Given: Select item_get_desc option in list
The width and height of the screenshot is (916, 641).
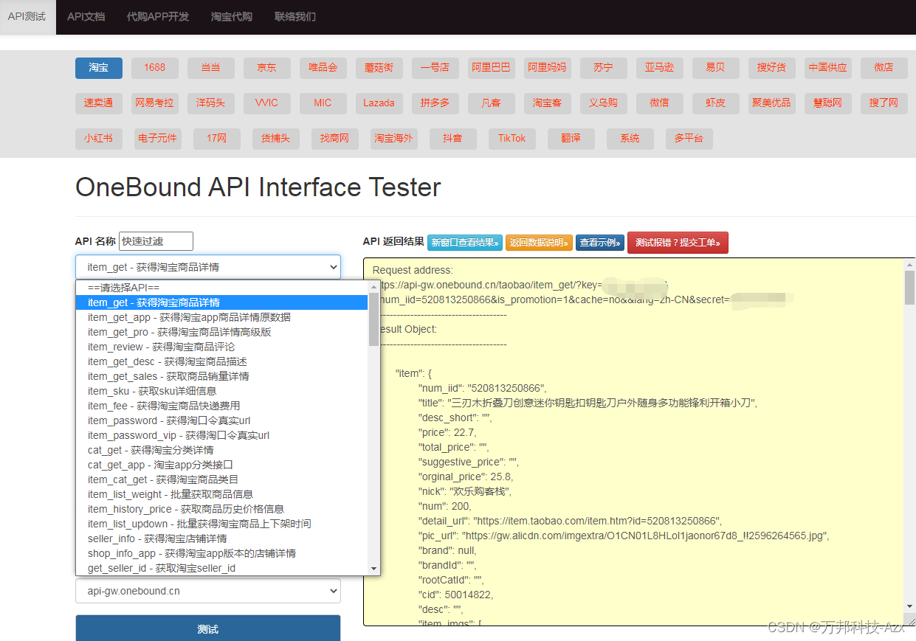Looking at the screenshot, I should [x=221, y=361].
